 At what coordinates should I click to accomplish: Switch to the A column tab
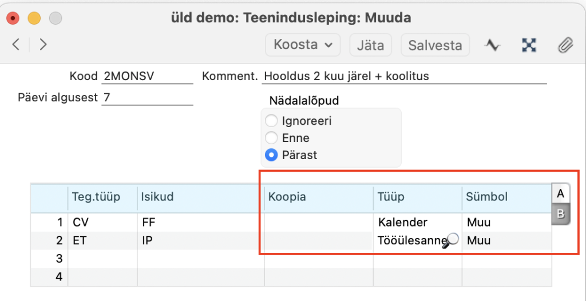(x=560, y=193)
